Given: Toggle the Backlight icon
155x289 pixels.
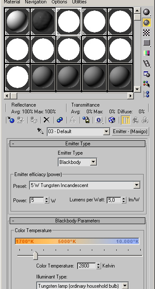Looking at the screenshot, I should point(147,23).
